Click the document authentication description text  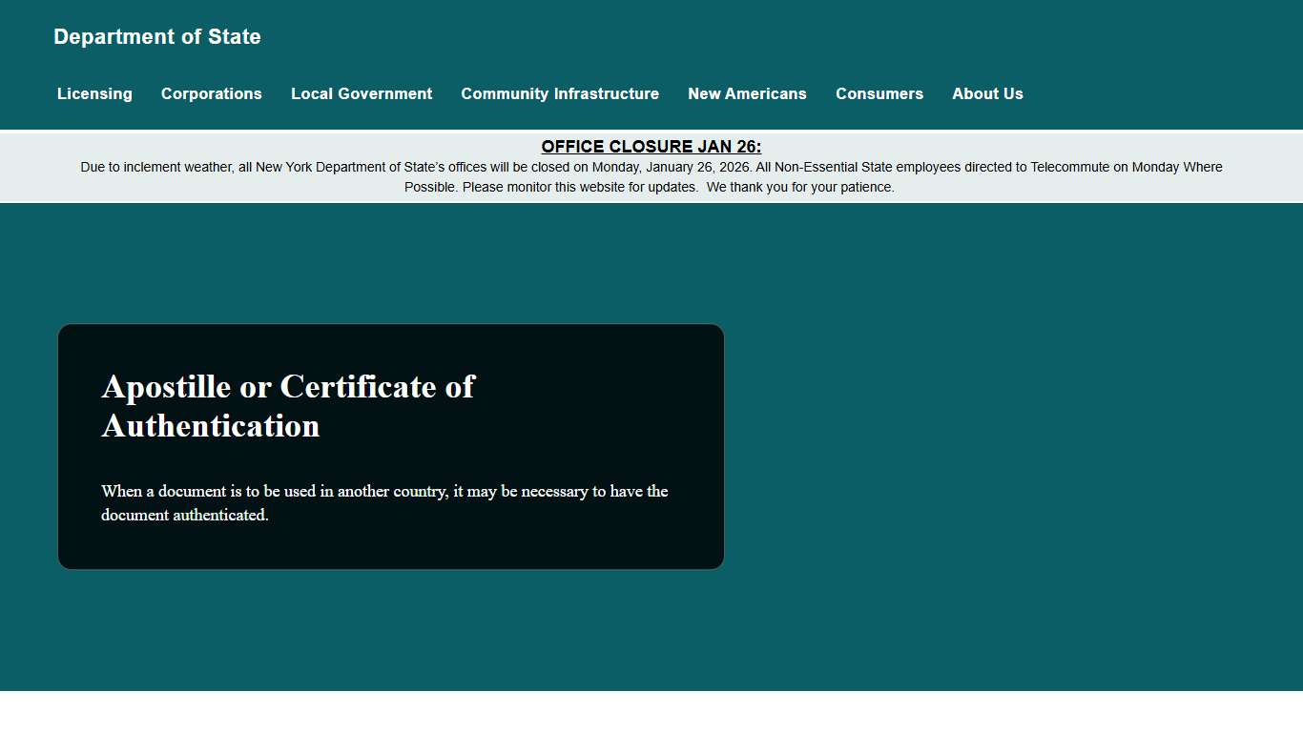click(x=384, y=502)
